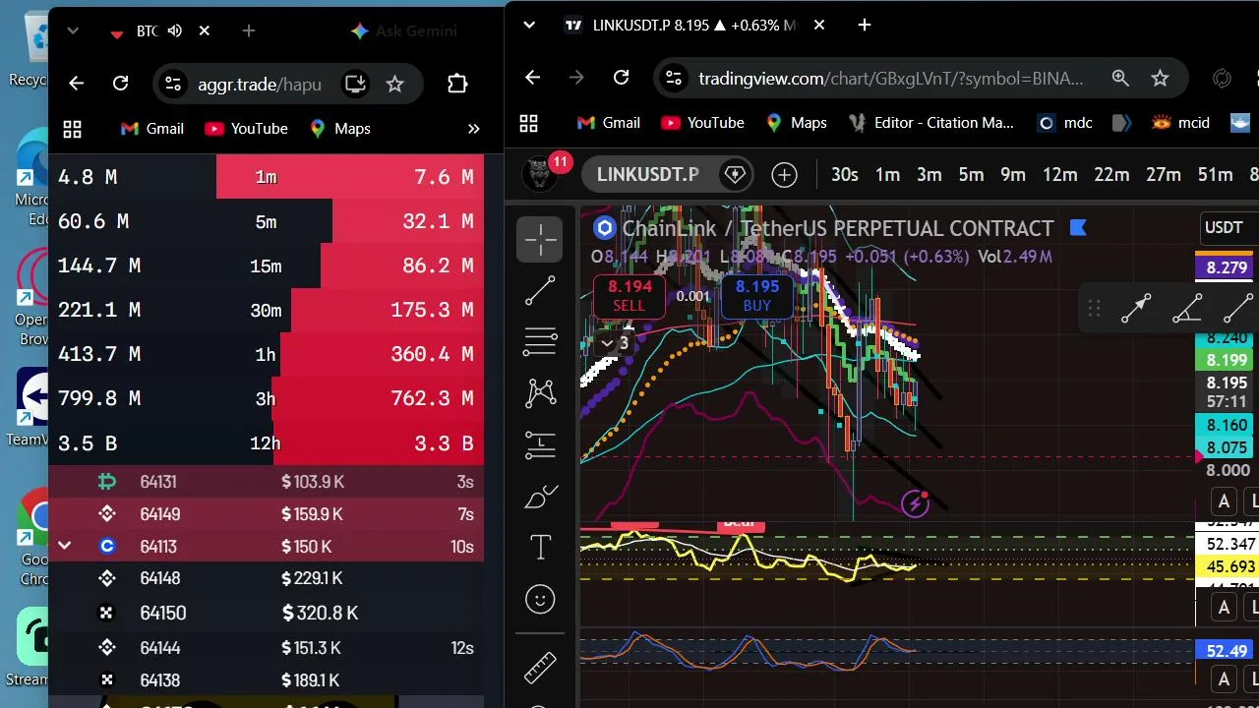Select the 22m timeframe
This screenshot has width=1259, height=708.
click(x=1111, y=175)
